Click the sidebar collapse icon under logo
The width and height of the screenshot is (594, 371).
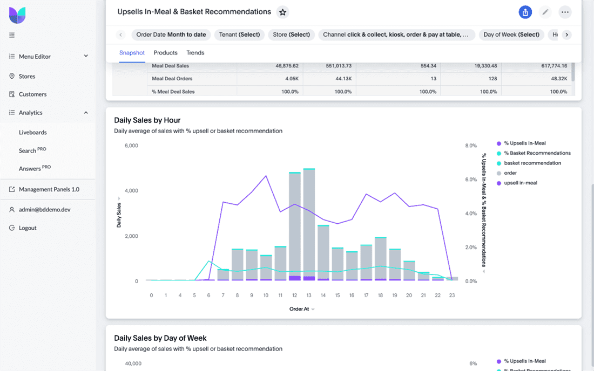click(x=12, y=35)
